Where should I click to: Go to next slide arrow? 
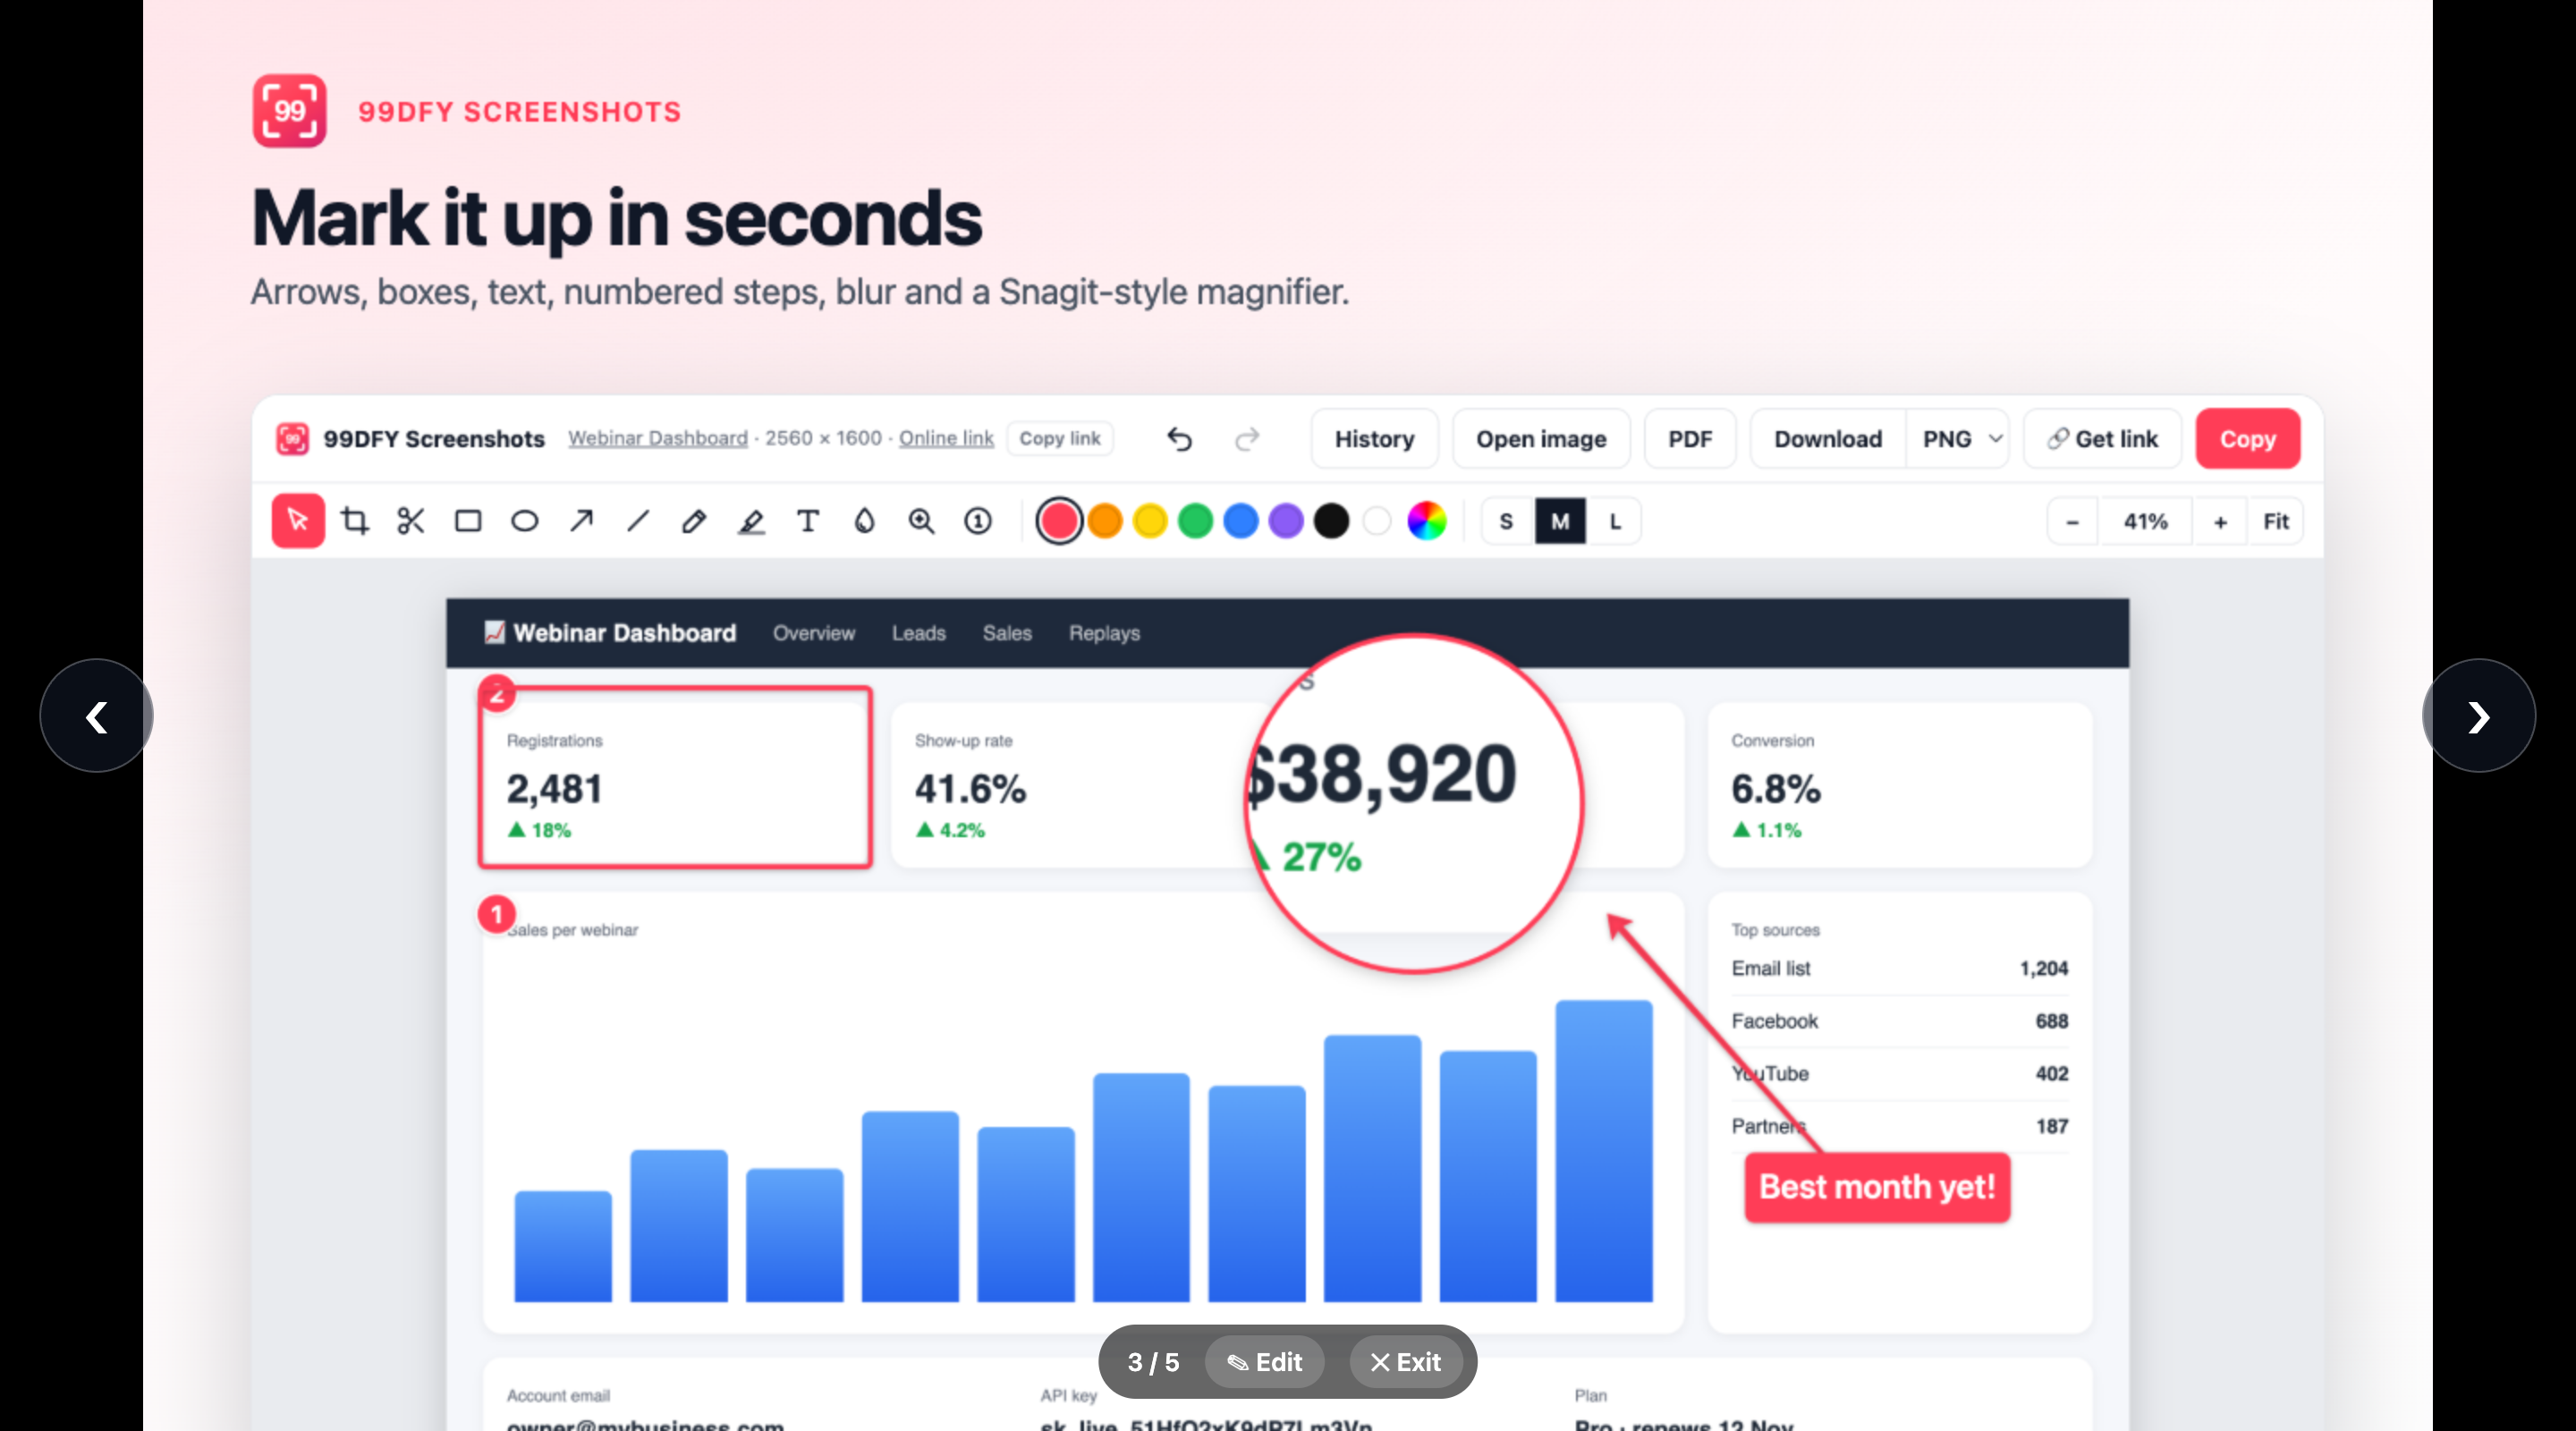click(2479, 716)
